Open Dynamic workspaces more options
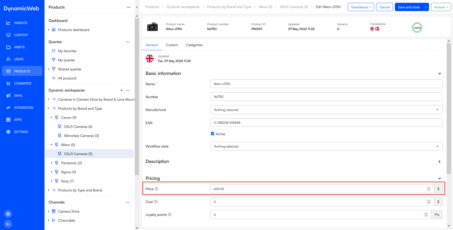The image size is (453, 230). [x=128, y=90]
